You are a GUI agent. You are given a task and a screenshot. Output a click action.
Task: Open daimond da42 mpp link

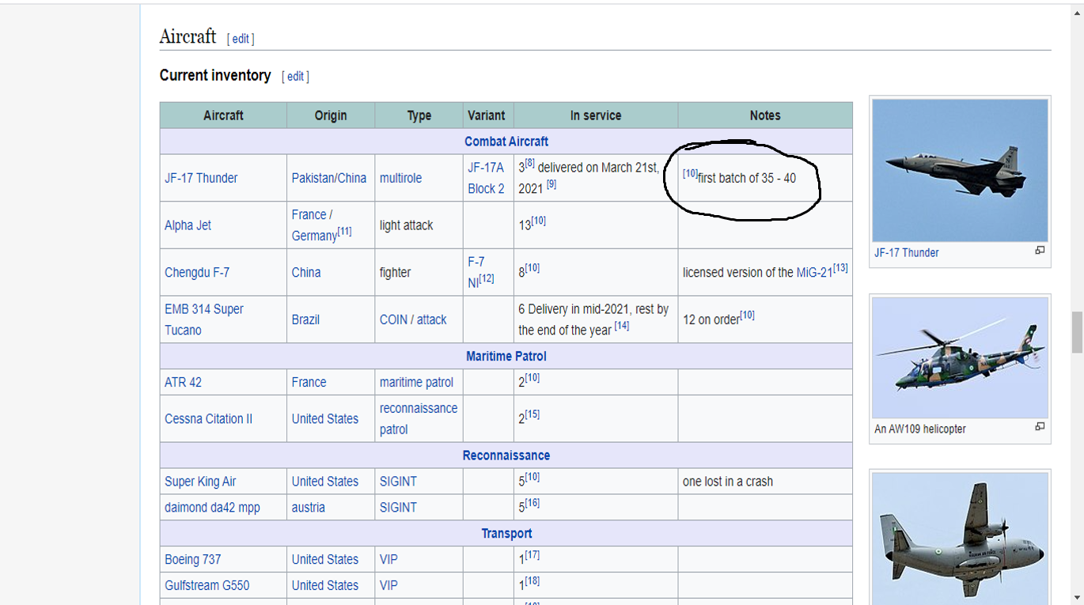(212, 508)
